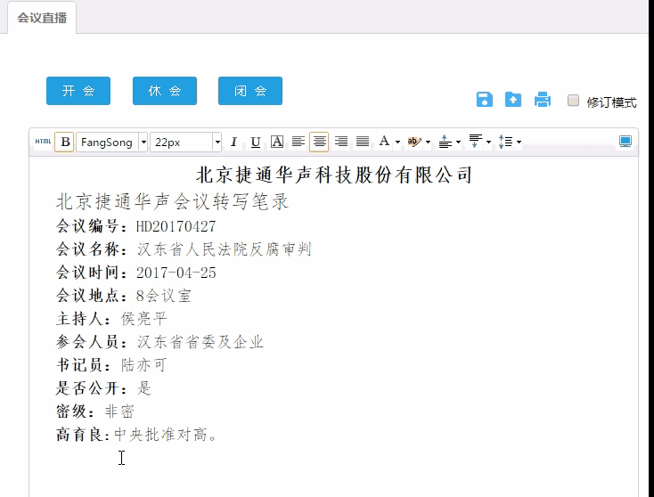Apply underline formatting
The height and width of the screenshot is (497, 654).
point(256,142)
